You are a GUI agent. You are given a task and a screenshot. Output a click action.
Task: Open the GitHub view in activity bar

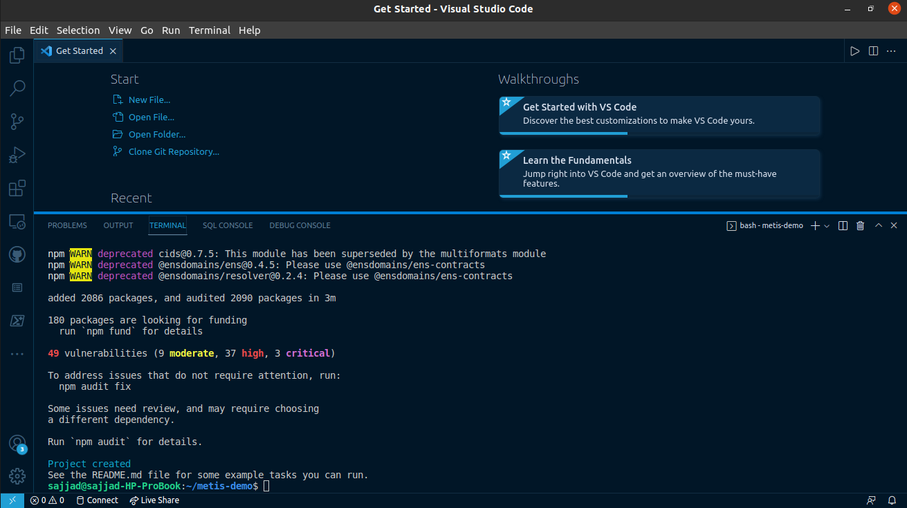pyautogui.click(x=17, y=254)
